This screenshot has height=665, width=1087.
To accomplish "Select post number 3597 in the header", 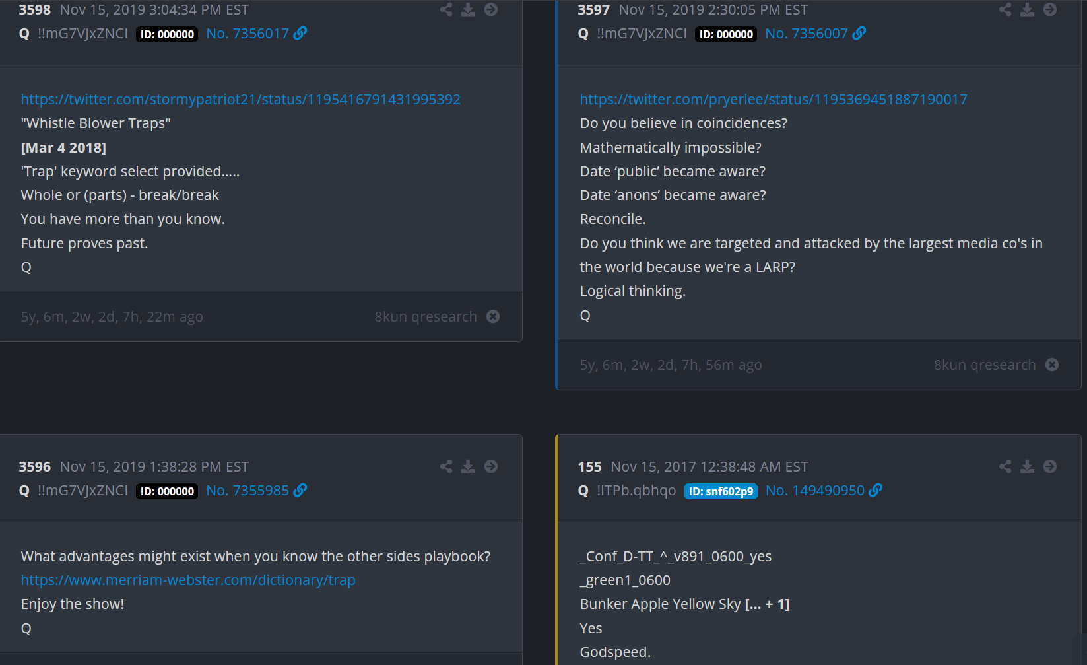I will (594, 9).
